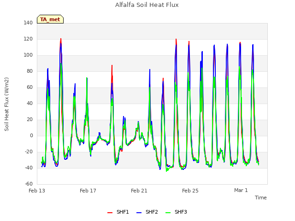Click the 40 y-axis tick label
This screenshot has width=295, height=221.
coord(29,103)
